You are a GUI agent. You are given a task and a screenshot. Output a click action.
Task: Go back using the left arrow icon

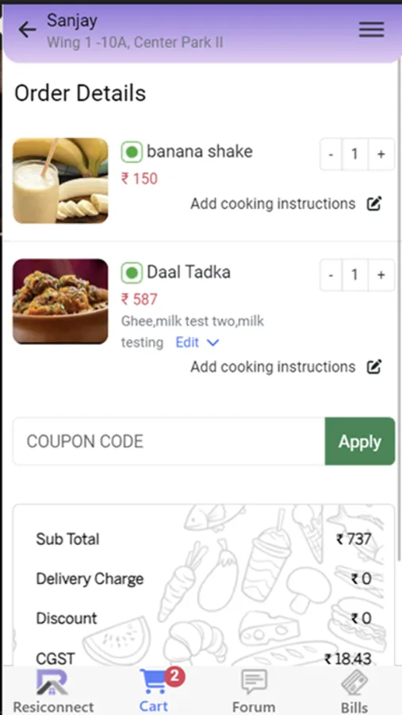coord(27,30)
